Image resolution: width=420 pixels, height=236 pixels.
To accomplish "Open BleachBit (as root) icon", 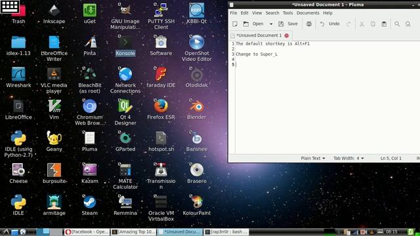I will click(89, 81).
